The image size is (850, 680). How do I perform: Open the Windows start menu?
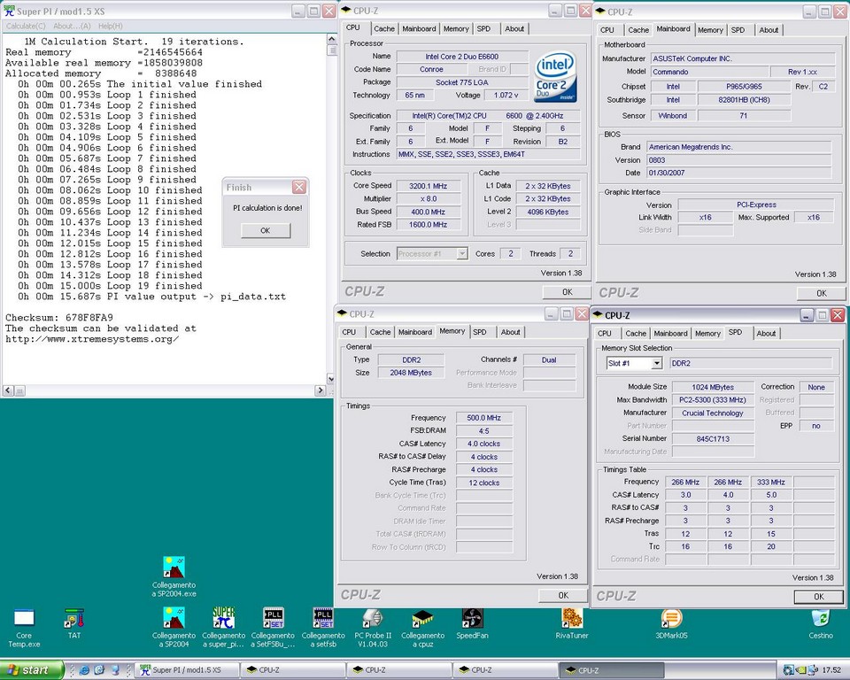coord(32,670)
